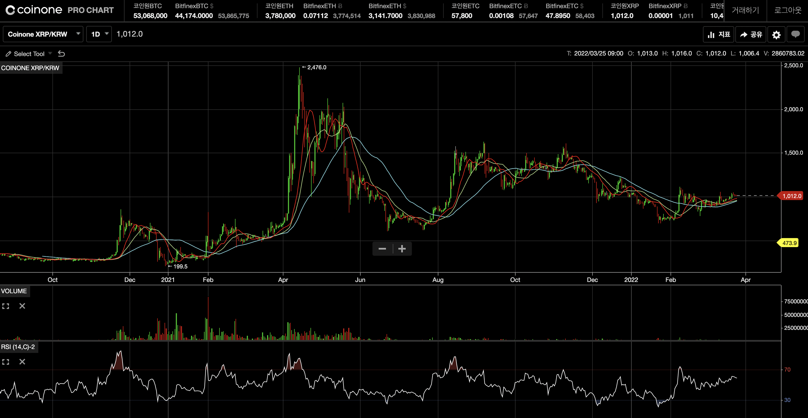Click the yellow 473.9 price label
808x418 pixels.
click(789, 243)
